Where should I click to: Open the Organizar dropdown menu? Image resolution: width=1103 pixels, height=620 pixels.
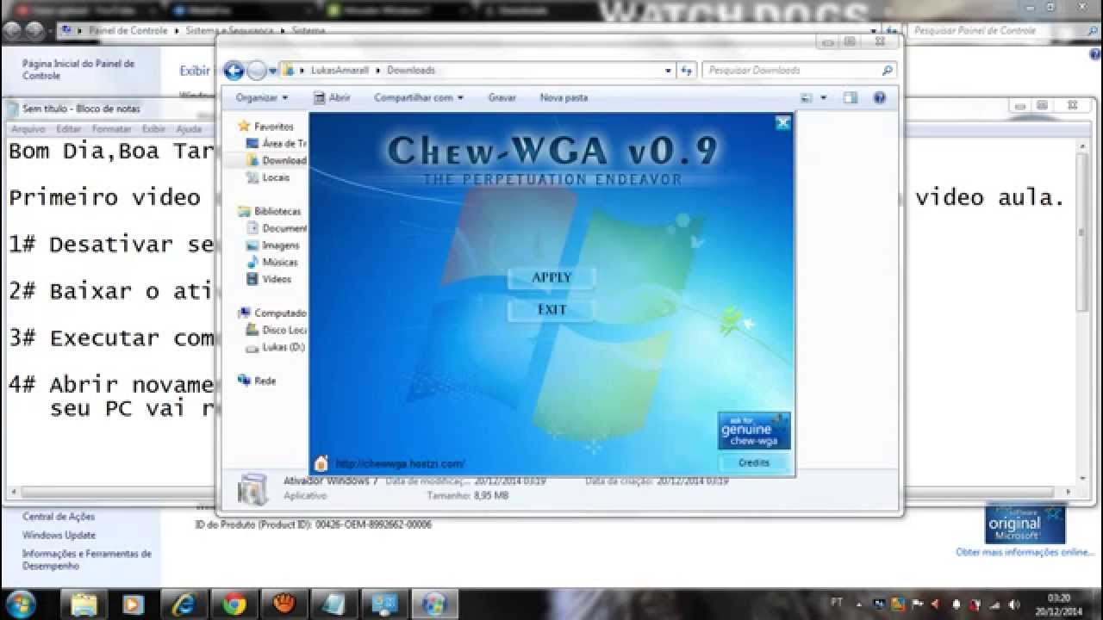[262, 98]
